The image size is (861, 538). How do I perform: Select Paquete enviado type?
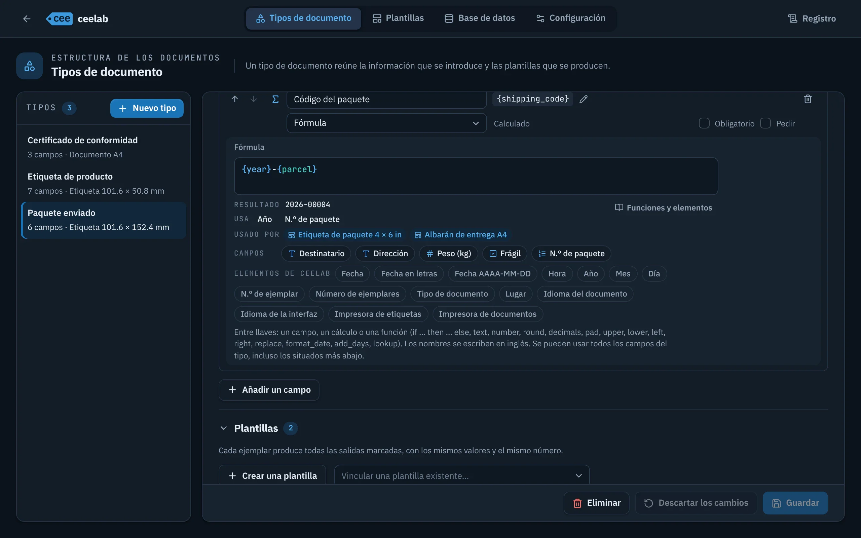point(104,220)
